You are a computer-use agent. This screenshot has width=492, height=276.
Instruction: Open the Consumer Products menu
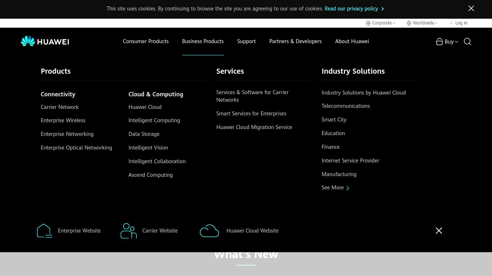146,41
